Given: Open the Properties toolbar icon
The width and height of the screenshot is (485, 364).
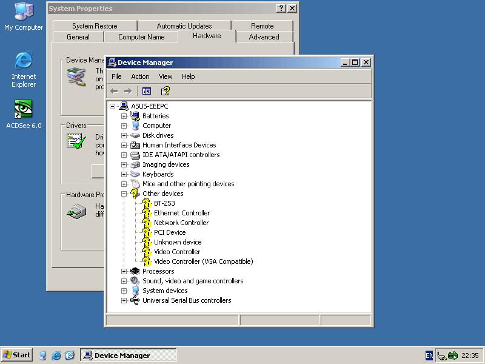Looking at the screenshot, I should [166, 91].
